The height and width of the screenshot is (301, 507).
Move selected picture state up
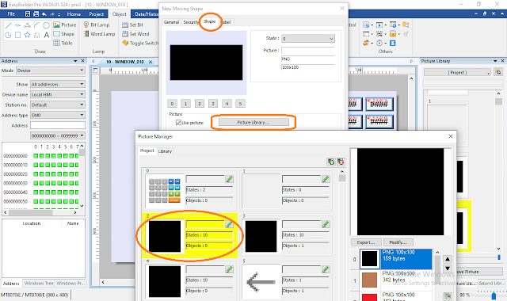coord(448,259)
